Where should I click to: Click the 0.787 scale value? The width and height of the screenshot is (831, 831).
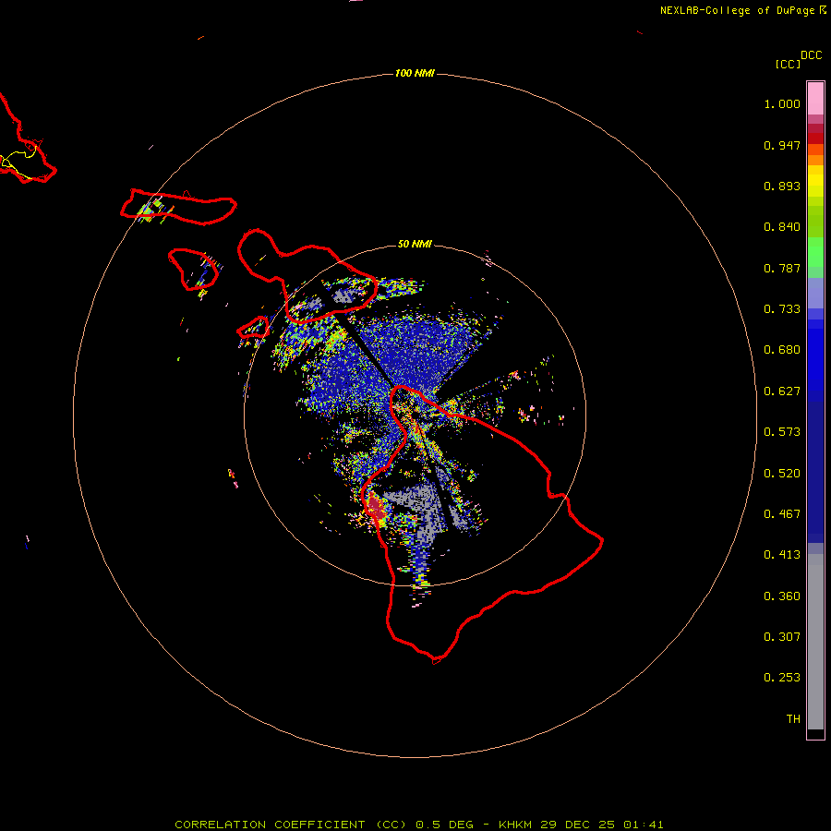pyautogui.click(x=782, y=268)
